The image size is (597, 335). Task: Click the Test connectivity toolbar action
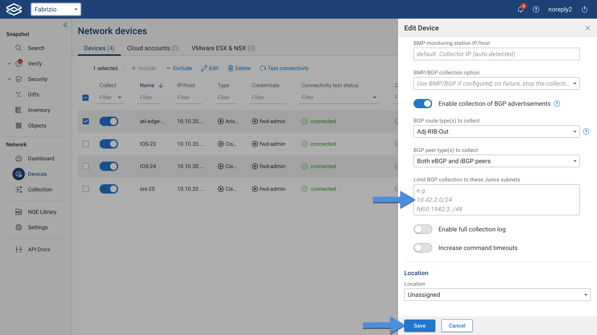pyautogui.click(x=284, y=68)
